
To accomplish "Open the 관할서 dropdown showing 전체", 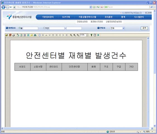I will 117,28.
